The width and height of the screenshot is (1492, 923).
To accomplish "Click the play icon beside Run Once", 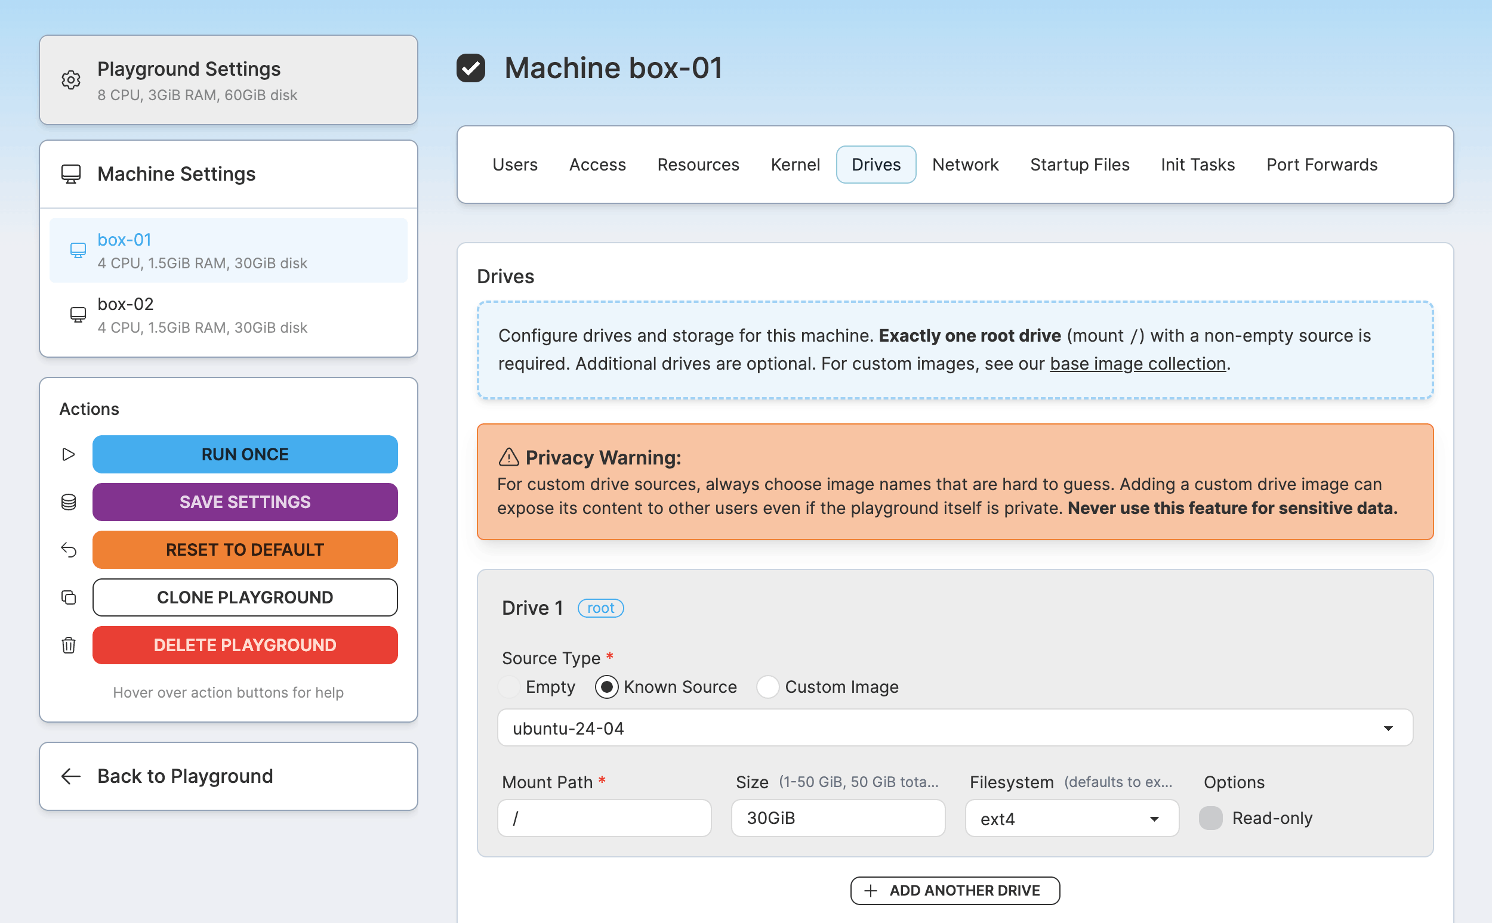I will click(69, 454).
